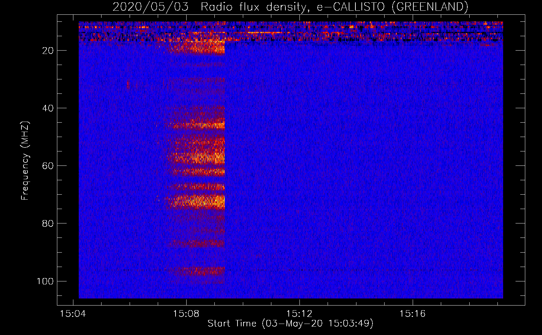The width and height of the screenshot is (542, 335).
Task: Click the 40 frequency tick label
Action: click(x=48, y=108)
